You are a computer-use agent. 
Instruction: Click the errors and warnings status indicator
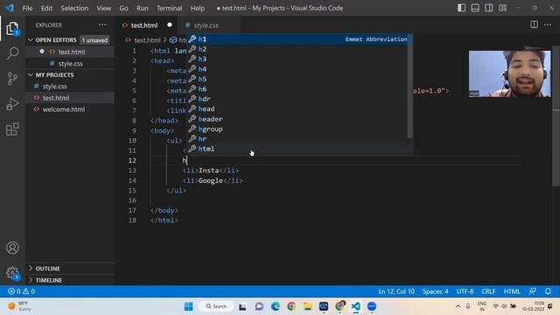tap(21, 291)
